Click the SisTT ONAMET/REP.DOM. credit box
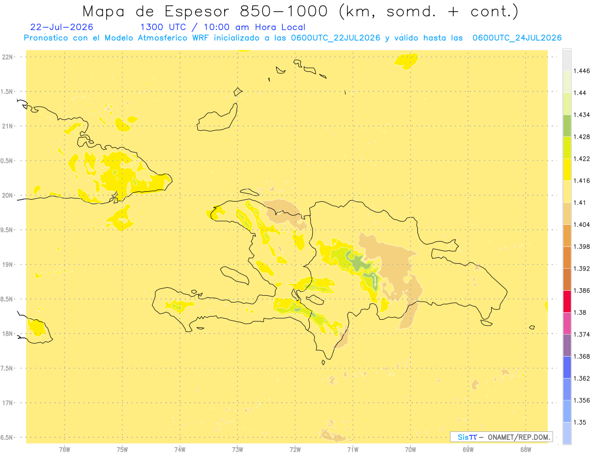590x456 pixels. [x=501, y=437]
